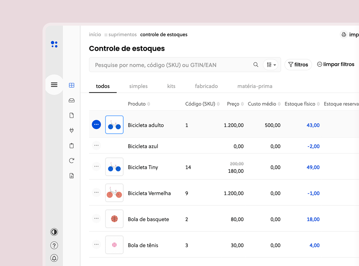359x266 pixels.
Task: Open the help question mark icon
Action: tap(54, 246)
